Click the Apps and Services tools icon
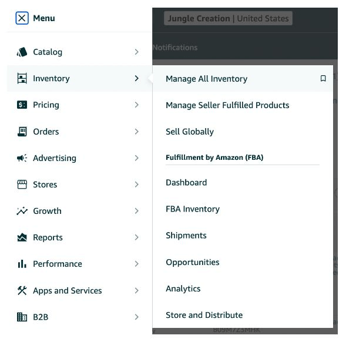Viewport: 356px width, 342px height. [22, 290]
